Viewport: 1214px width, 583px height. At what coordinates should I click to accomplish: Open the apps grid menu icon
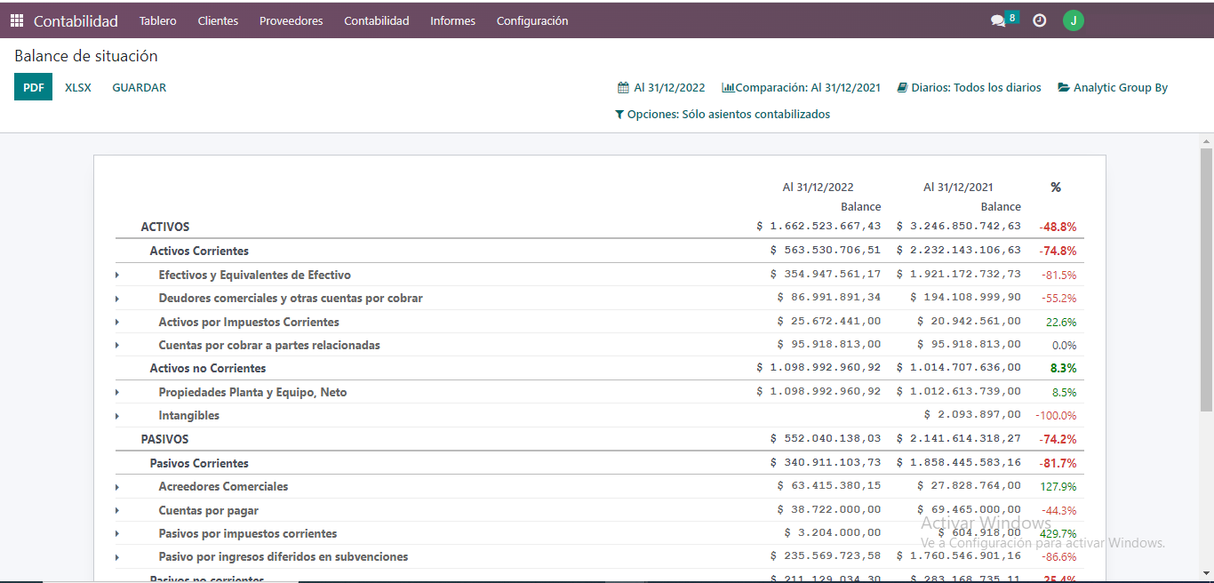17,20
